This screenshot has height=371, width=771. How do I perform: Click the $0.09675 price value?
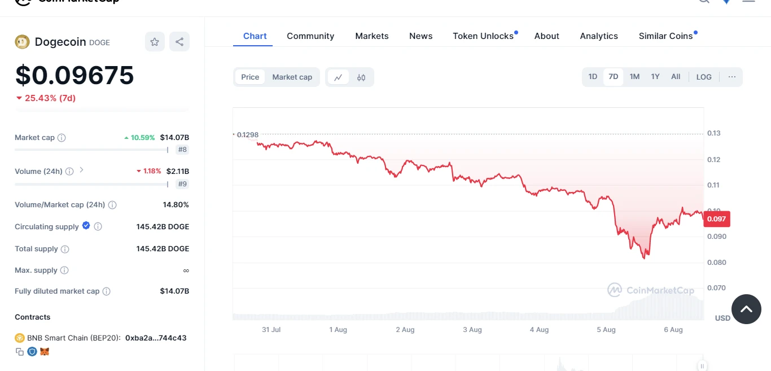pyautogui.click(x=75, y=75)
